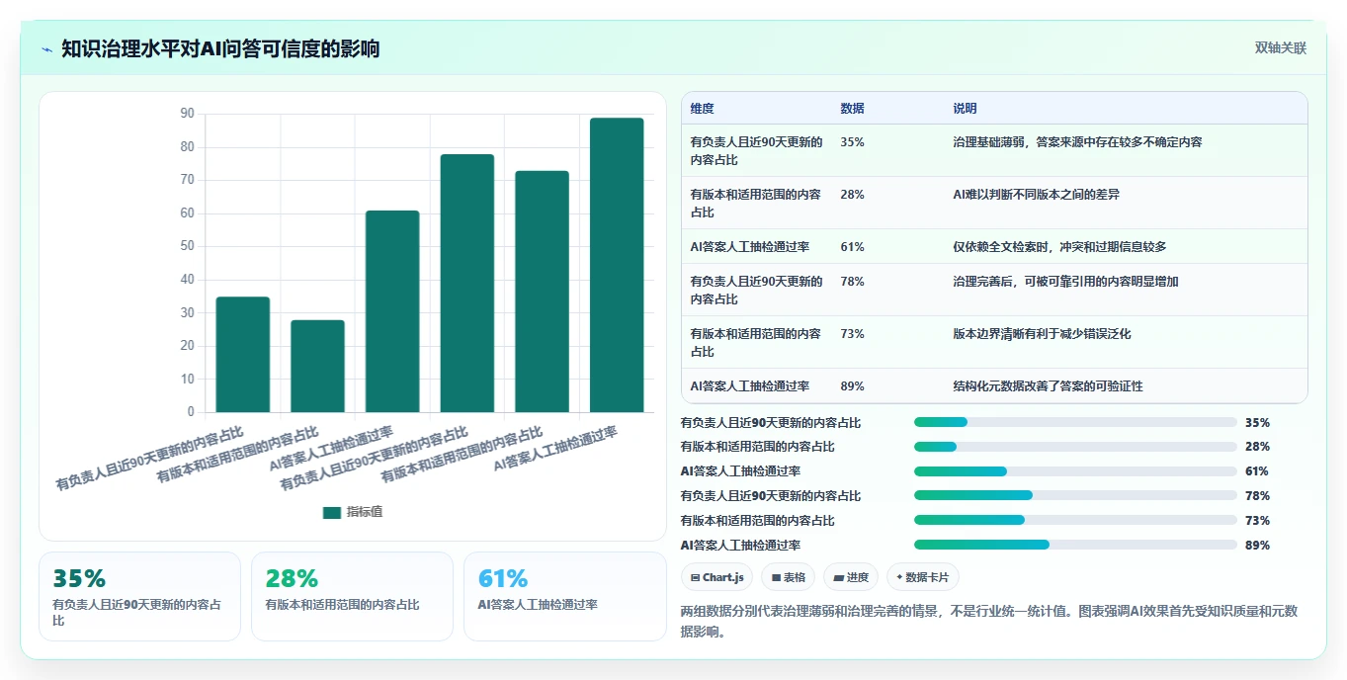The width and height of the screenshot is (1347, 680).
Task: Open the 61% data card under the chart
Action: click(565, 596)
